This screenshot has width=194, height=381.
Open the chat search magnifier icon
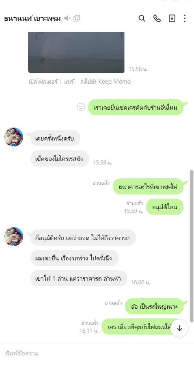point(142,18)
